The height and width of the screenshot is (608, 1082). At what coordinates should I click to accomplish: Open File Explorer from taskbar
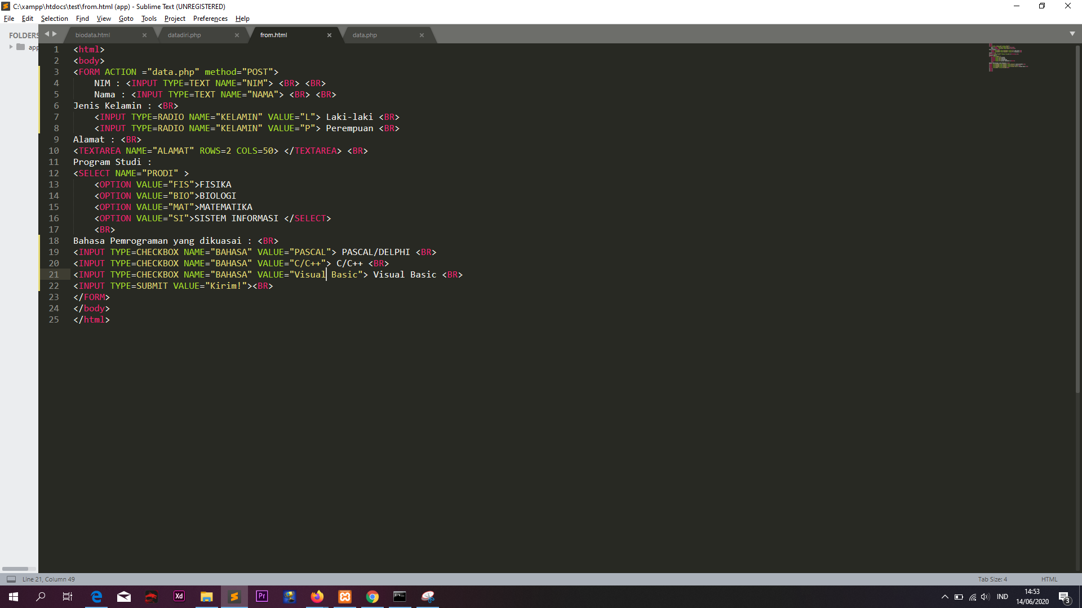coord(207,597)
